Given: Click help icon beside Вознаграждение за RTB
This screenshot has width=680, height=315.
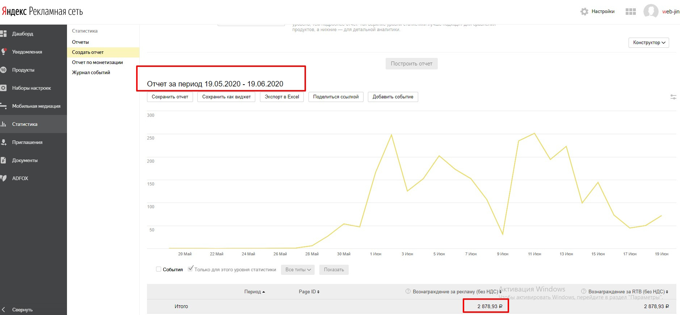Looking at the screenshot, I should (584, 291).
